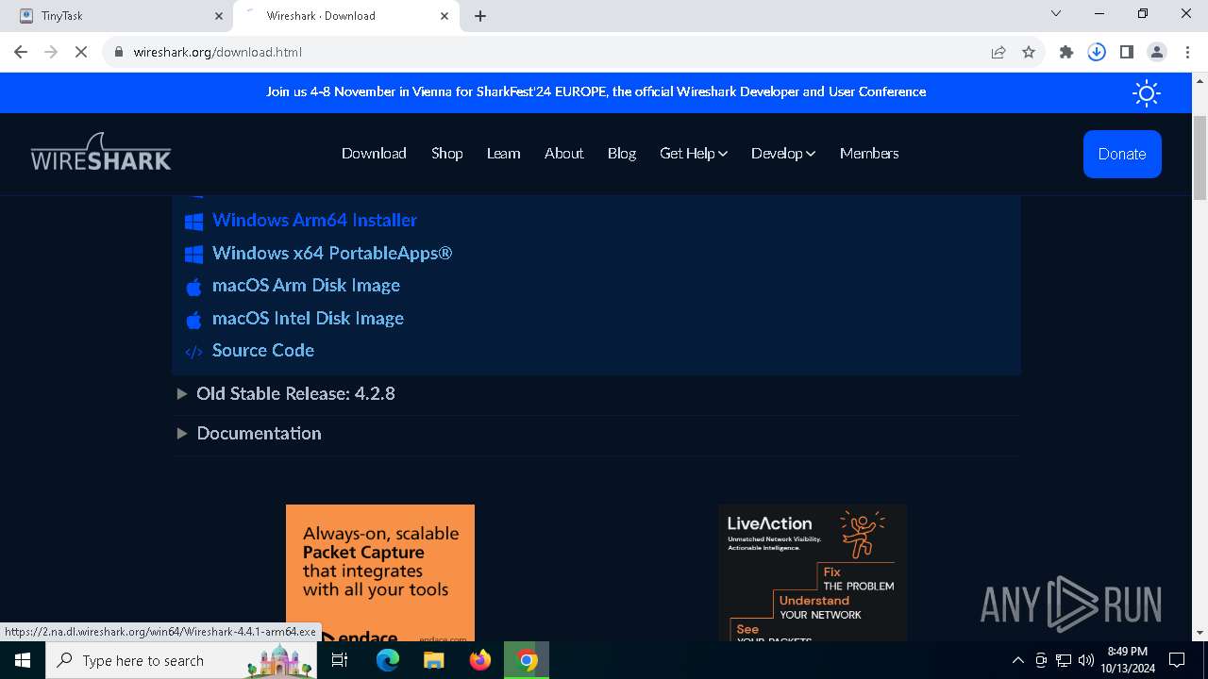Launch Firefox from the taskbar

480,660
